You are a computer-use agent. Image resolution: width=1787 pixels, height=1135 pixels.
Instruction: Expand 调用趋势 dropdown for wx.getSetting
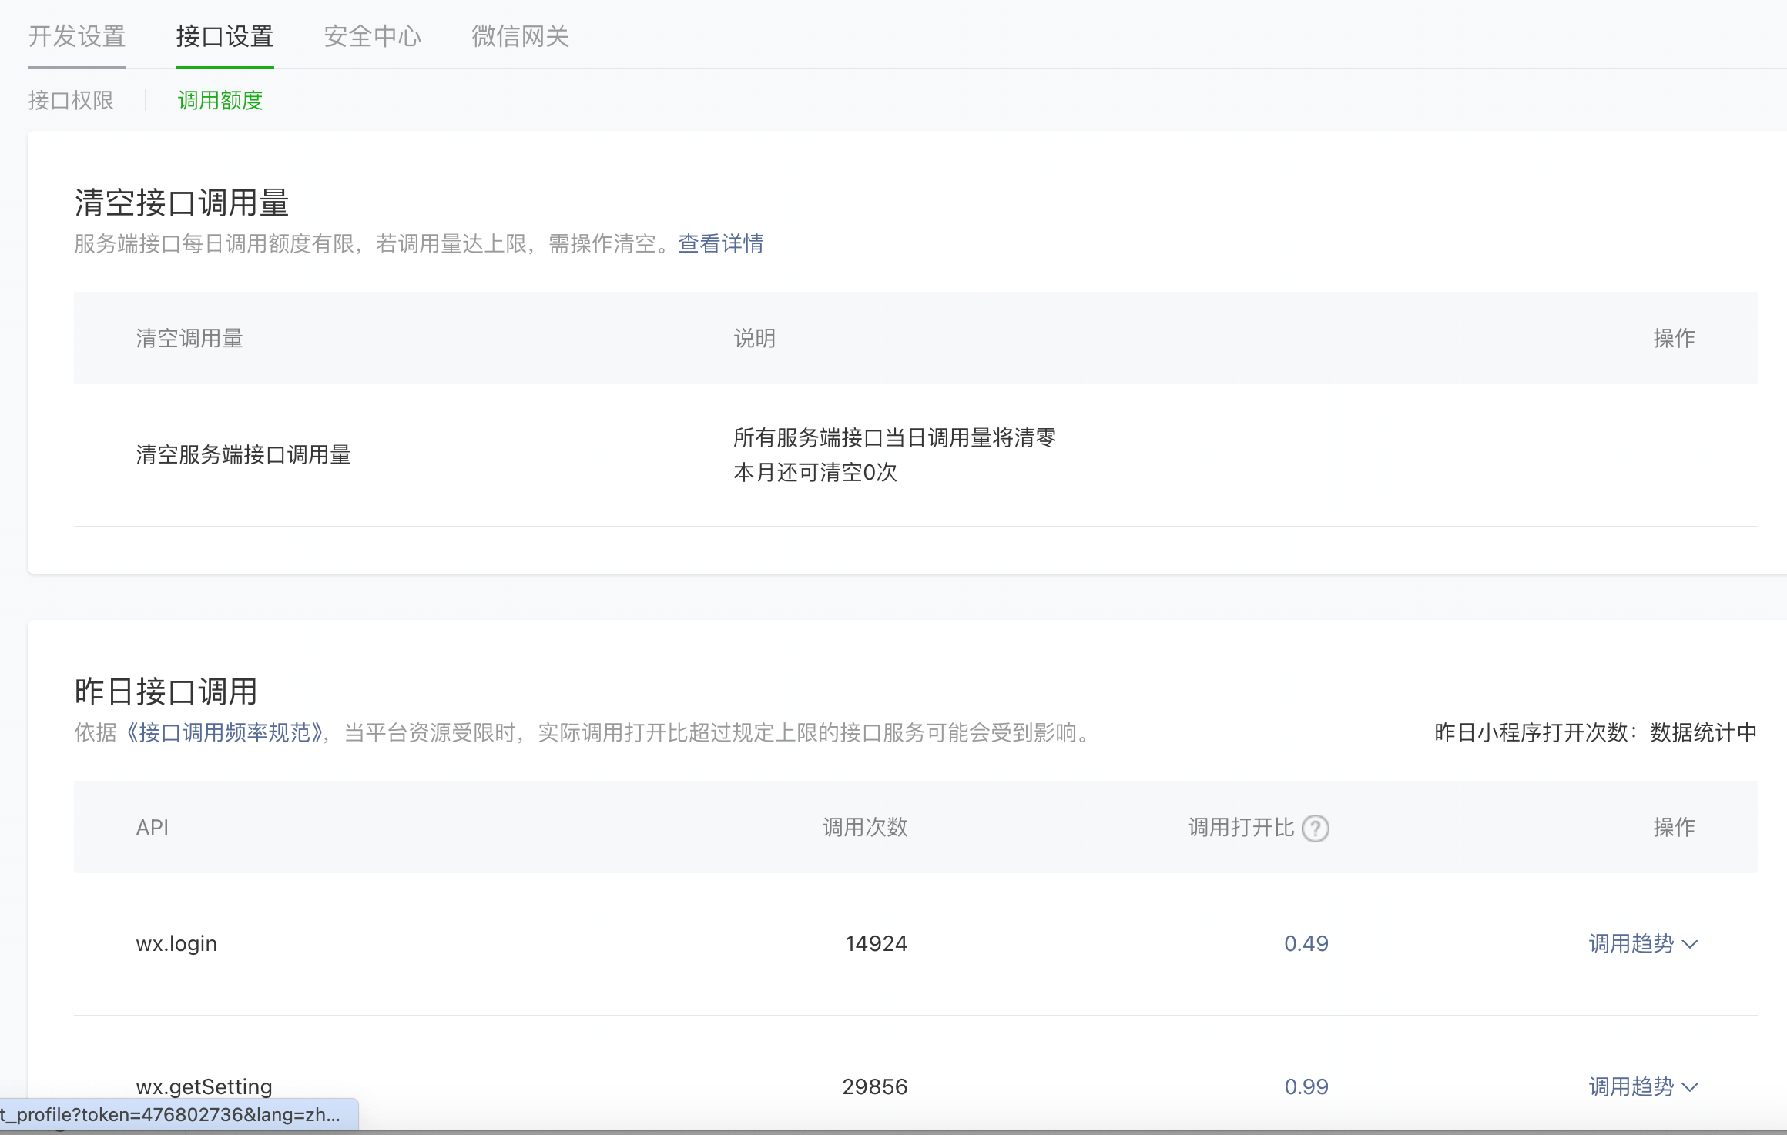[1631, 1086]
